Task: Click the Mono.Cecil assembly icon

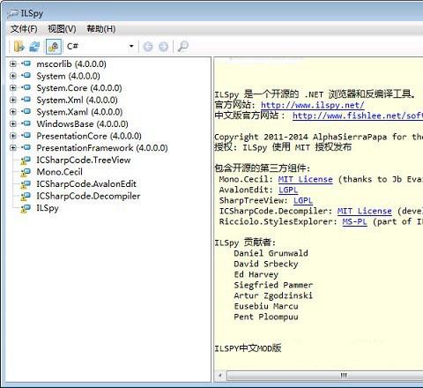Action: (x=26, y=172)
